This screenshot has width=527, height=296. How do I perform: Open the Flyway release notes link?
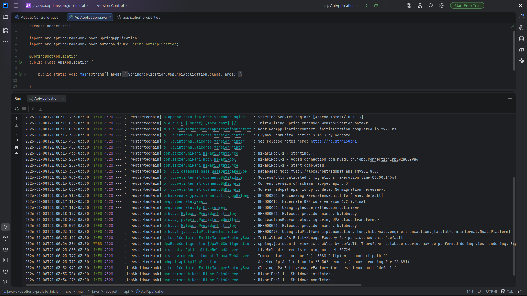tap(333, 141)
